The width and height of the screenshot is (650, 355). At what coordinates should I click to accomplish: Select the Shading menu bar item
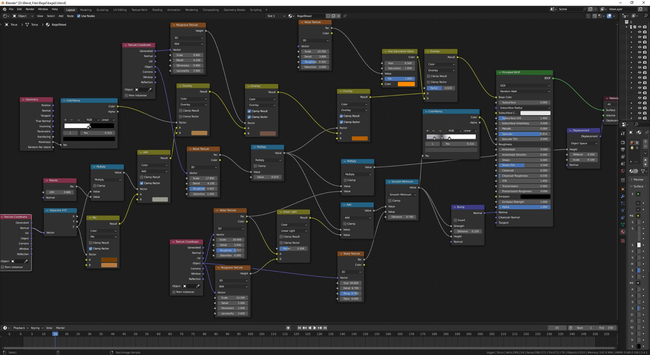click(157, 10)
